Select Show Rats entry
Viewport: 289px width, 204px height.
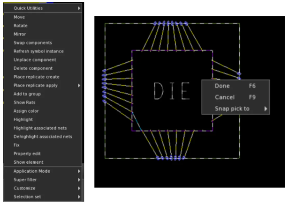tap(43, 102)
